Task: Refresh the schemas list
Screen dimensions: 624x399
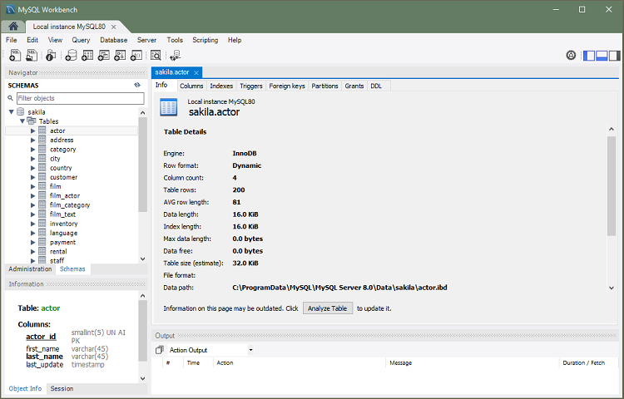Action: click(136, 85)
